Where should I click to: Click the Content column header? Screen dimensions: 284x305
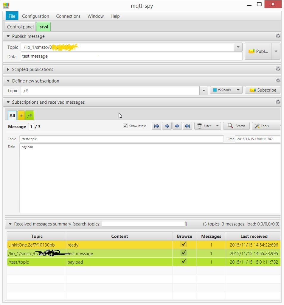pos(119,236)
